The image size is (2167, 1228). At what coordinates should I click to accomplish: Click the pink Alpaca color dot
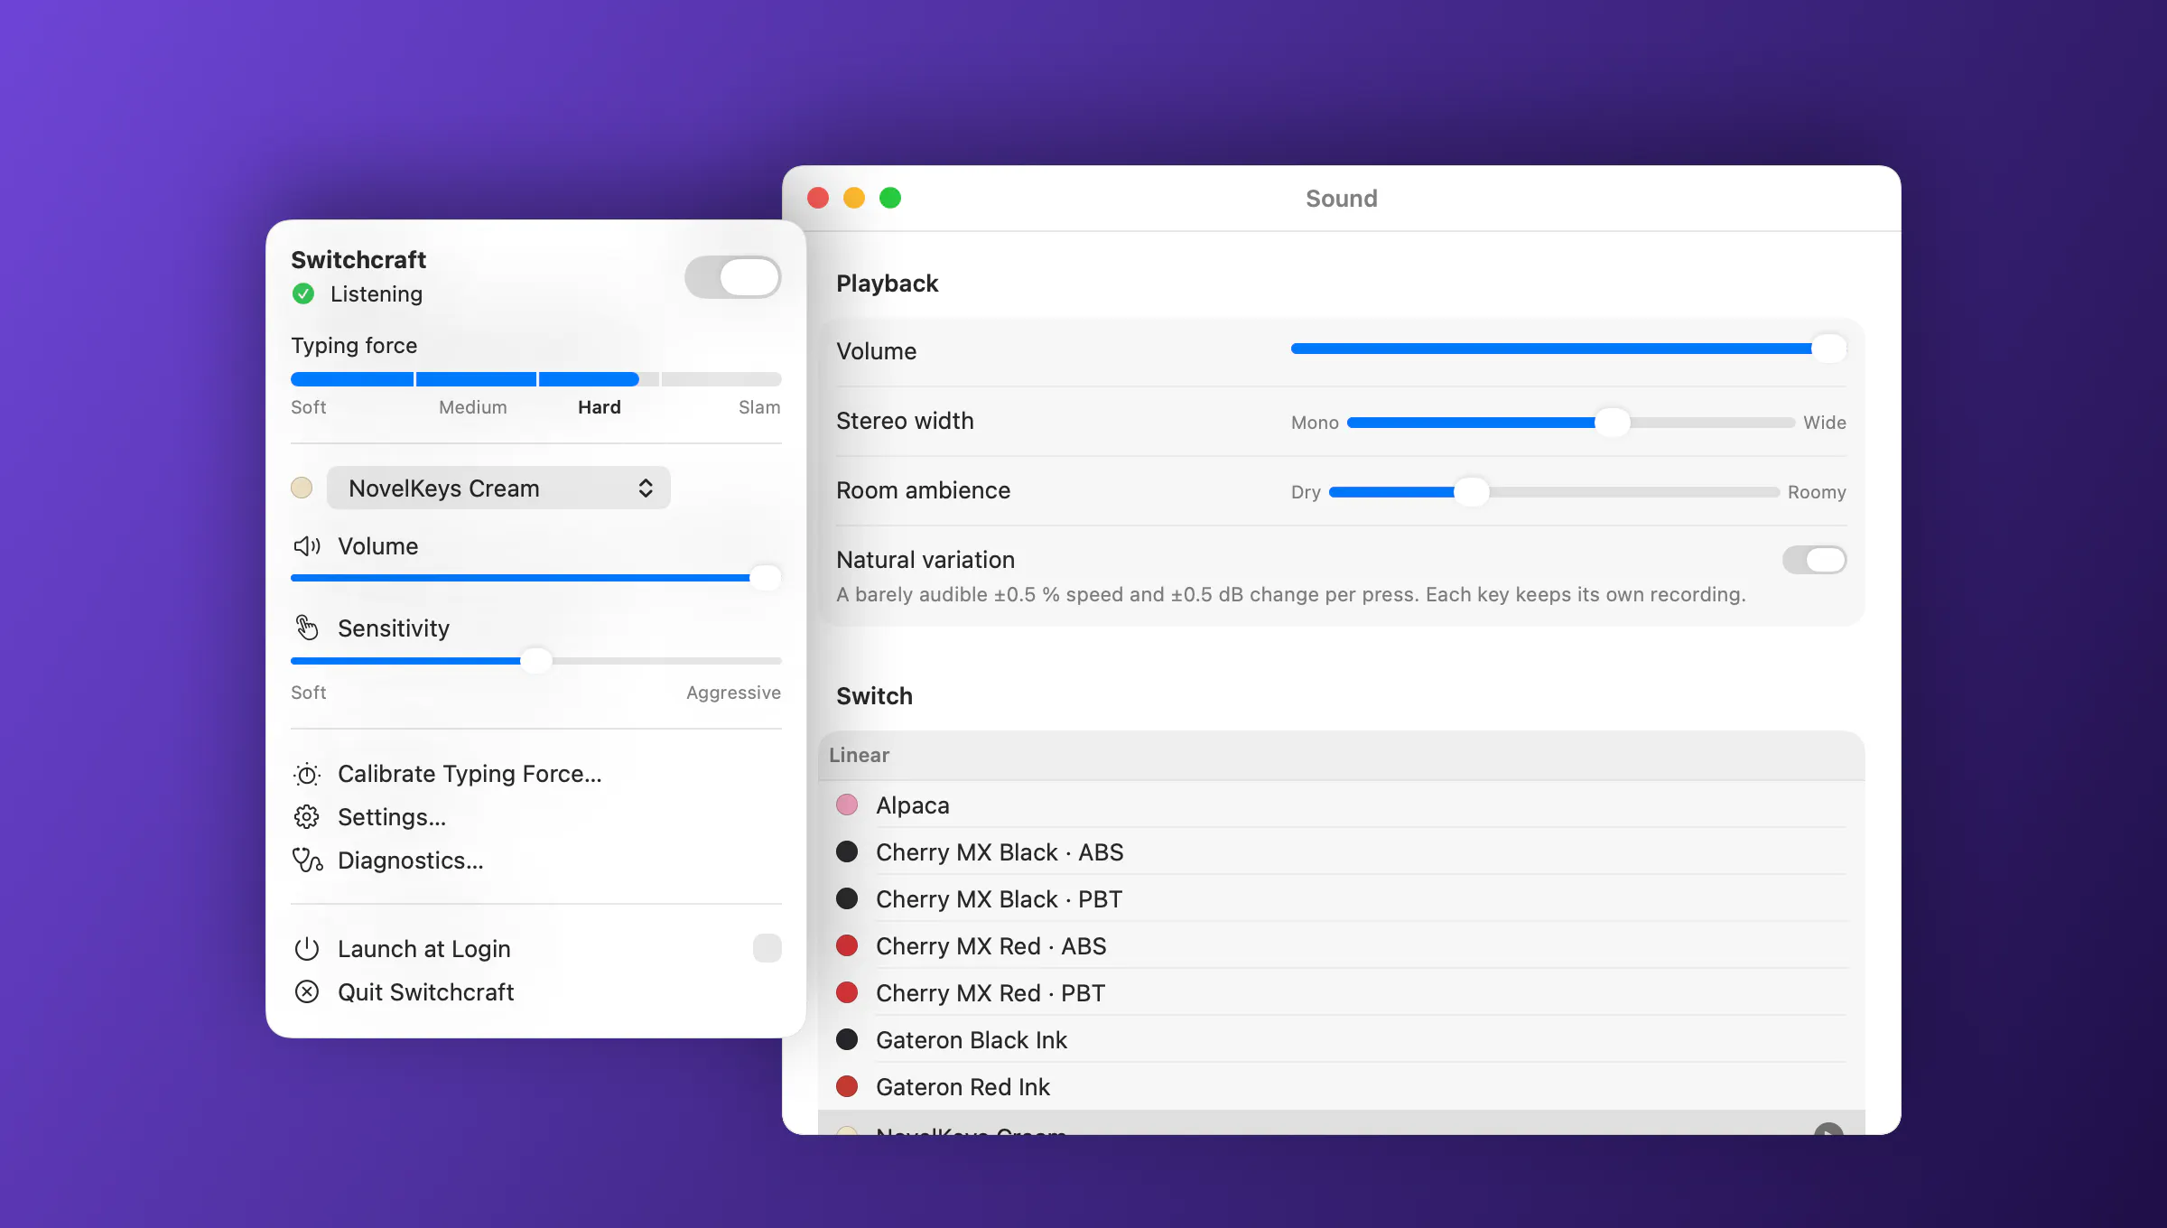847,805
